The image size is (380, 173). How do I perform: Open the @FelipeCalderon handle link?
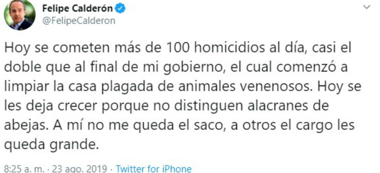click(x=79, y=20)
